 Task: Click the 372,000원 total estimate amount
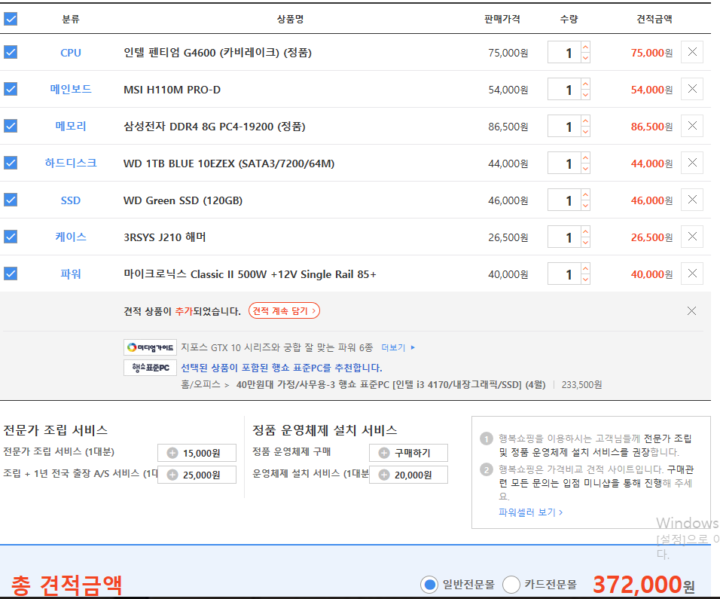pyautogui.click(x=644, y=585)
